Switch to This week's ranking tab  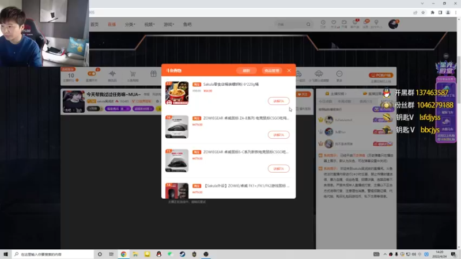coord(344,101)
